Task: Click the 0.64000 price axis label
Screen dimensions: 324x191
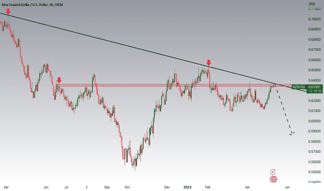Action: (315, 80)
